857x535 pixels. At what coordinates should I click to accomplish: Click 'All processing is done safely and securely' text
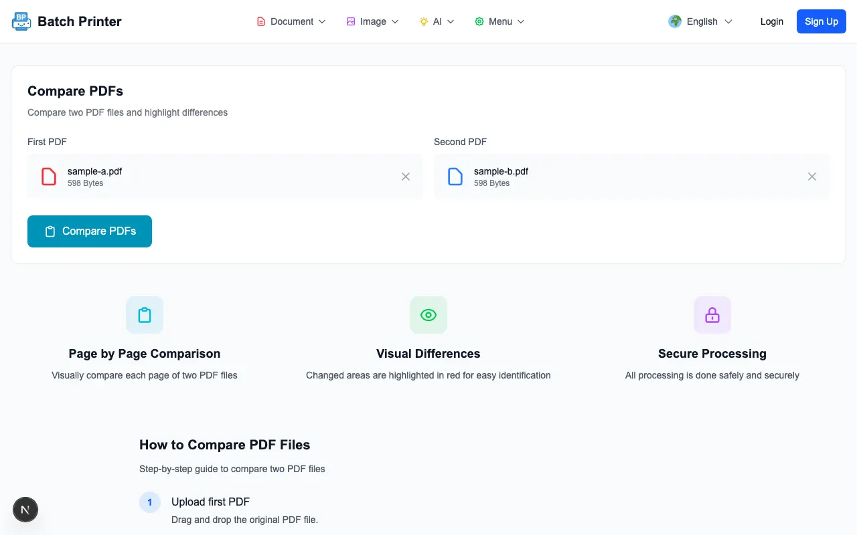(x=712, y=375)
